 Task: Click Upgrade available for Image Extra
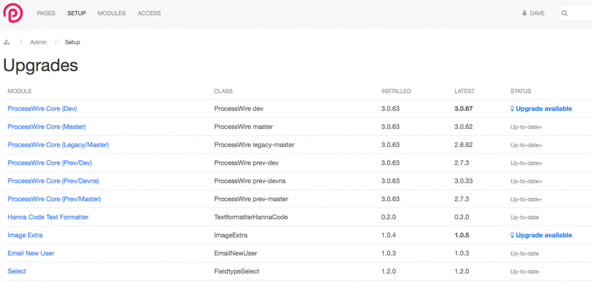pos(543,235)
